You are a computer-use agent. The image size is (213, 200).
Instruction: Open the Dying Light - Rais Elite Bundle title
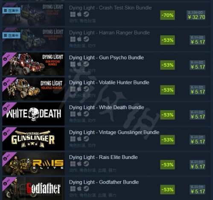coord(103,157)
